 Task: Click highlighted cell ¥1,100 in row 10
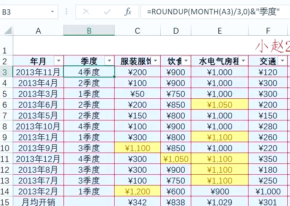point(137,148)
